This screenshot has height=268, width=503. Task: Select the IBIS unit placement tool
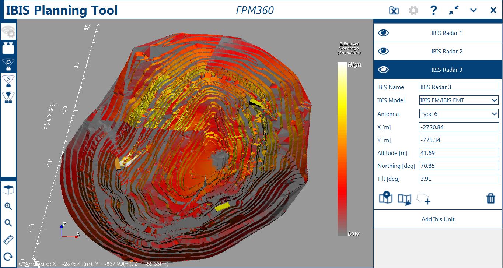point(8,48)
